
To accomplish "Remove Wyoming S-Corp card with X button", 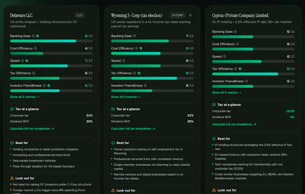I will (190, 15).
